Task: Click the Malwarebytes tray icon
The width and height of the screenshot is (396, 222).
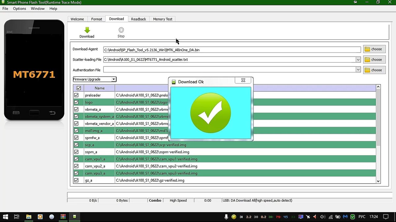Action: pyautogui.click(x=345, y=217)
